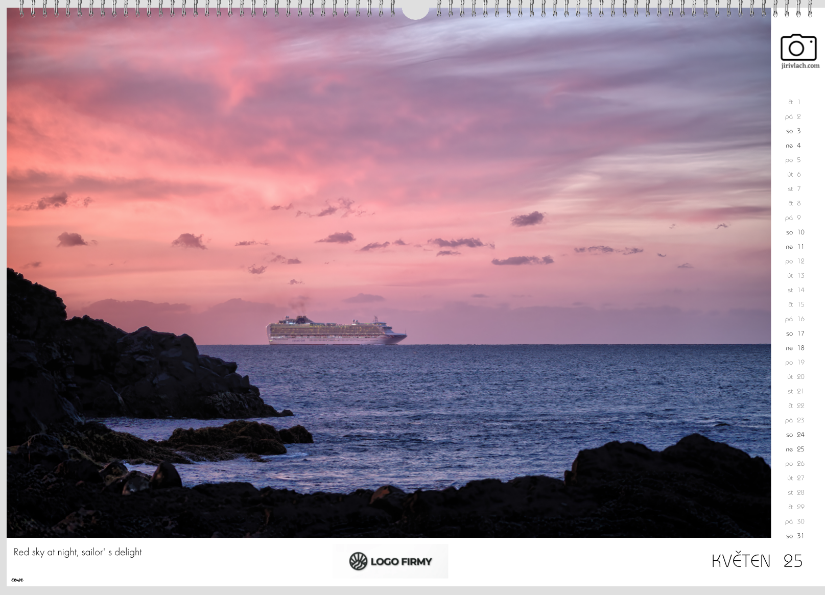
Task: Select calendar day 'út 20'
Action: coord(796,377)
